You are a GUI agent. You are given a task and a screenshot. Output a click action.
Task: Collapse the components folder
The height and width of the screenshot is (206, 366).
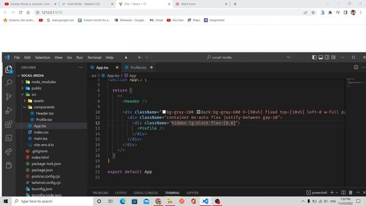point(25,107)
